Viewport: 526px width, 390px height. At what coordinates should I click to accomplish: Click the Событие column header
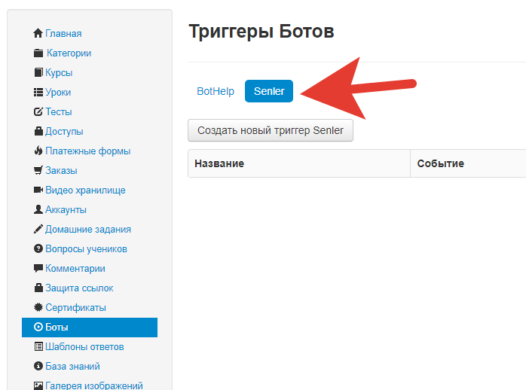point(440,163)
